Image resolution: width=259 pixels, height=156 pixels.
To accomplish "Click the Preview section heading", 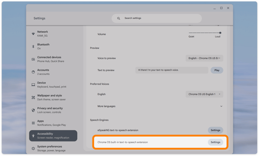I will click(94, 48).
